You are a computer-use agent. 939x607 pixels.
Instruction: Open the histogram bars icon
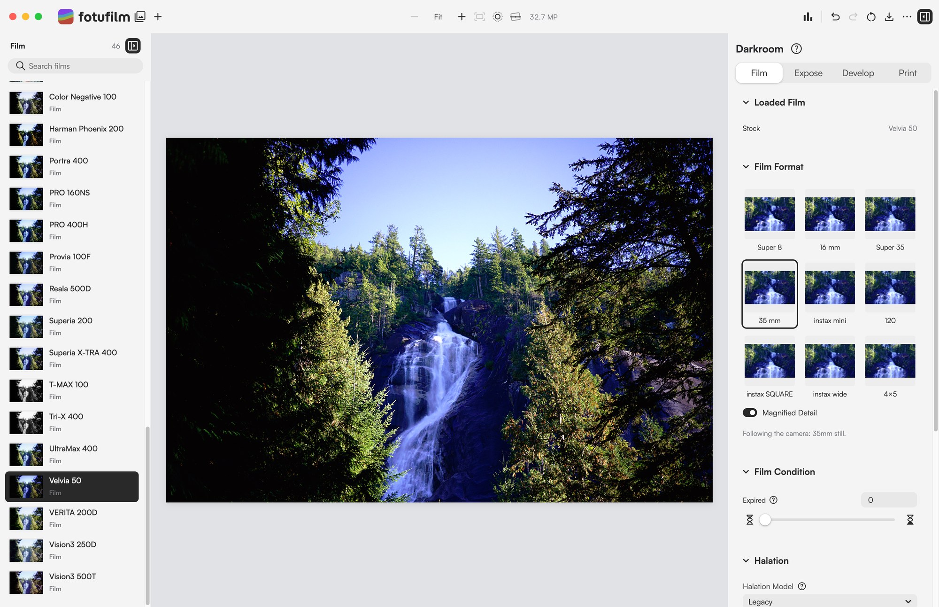click(808, 16)
